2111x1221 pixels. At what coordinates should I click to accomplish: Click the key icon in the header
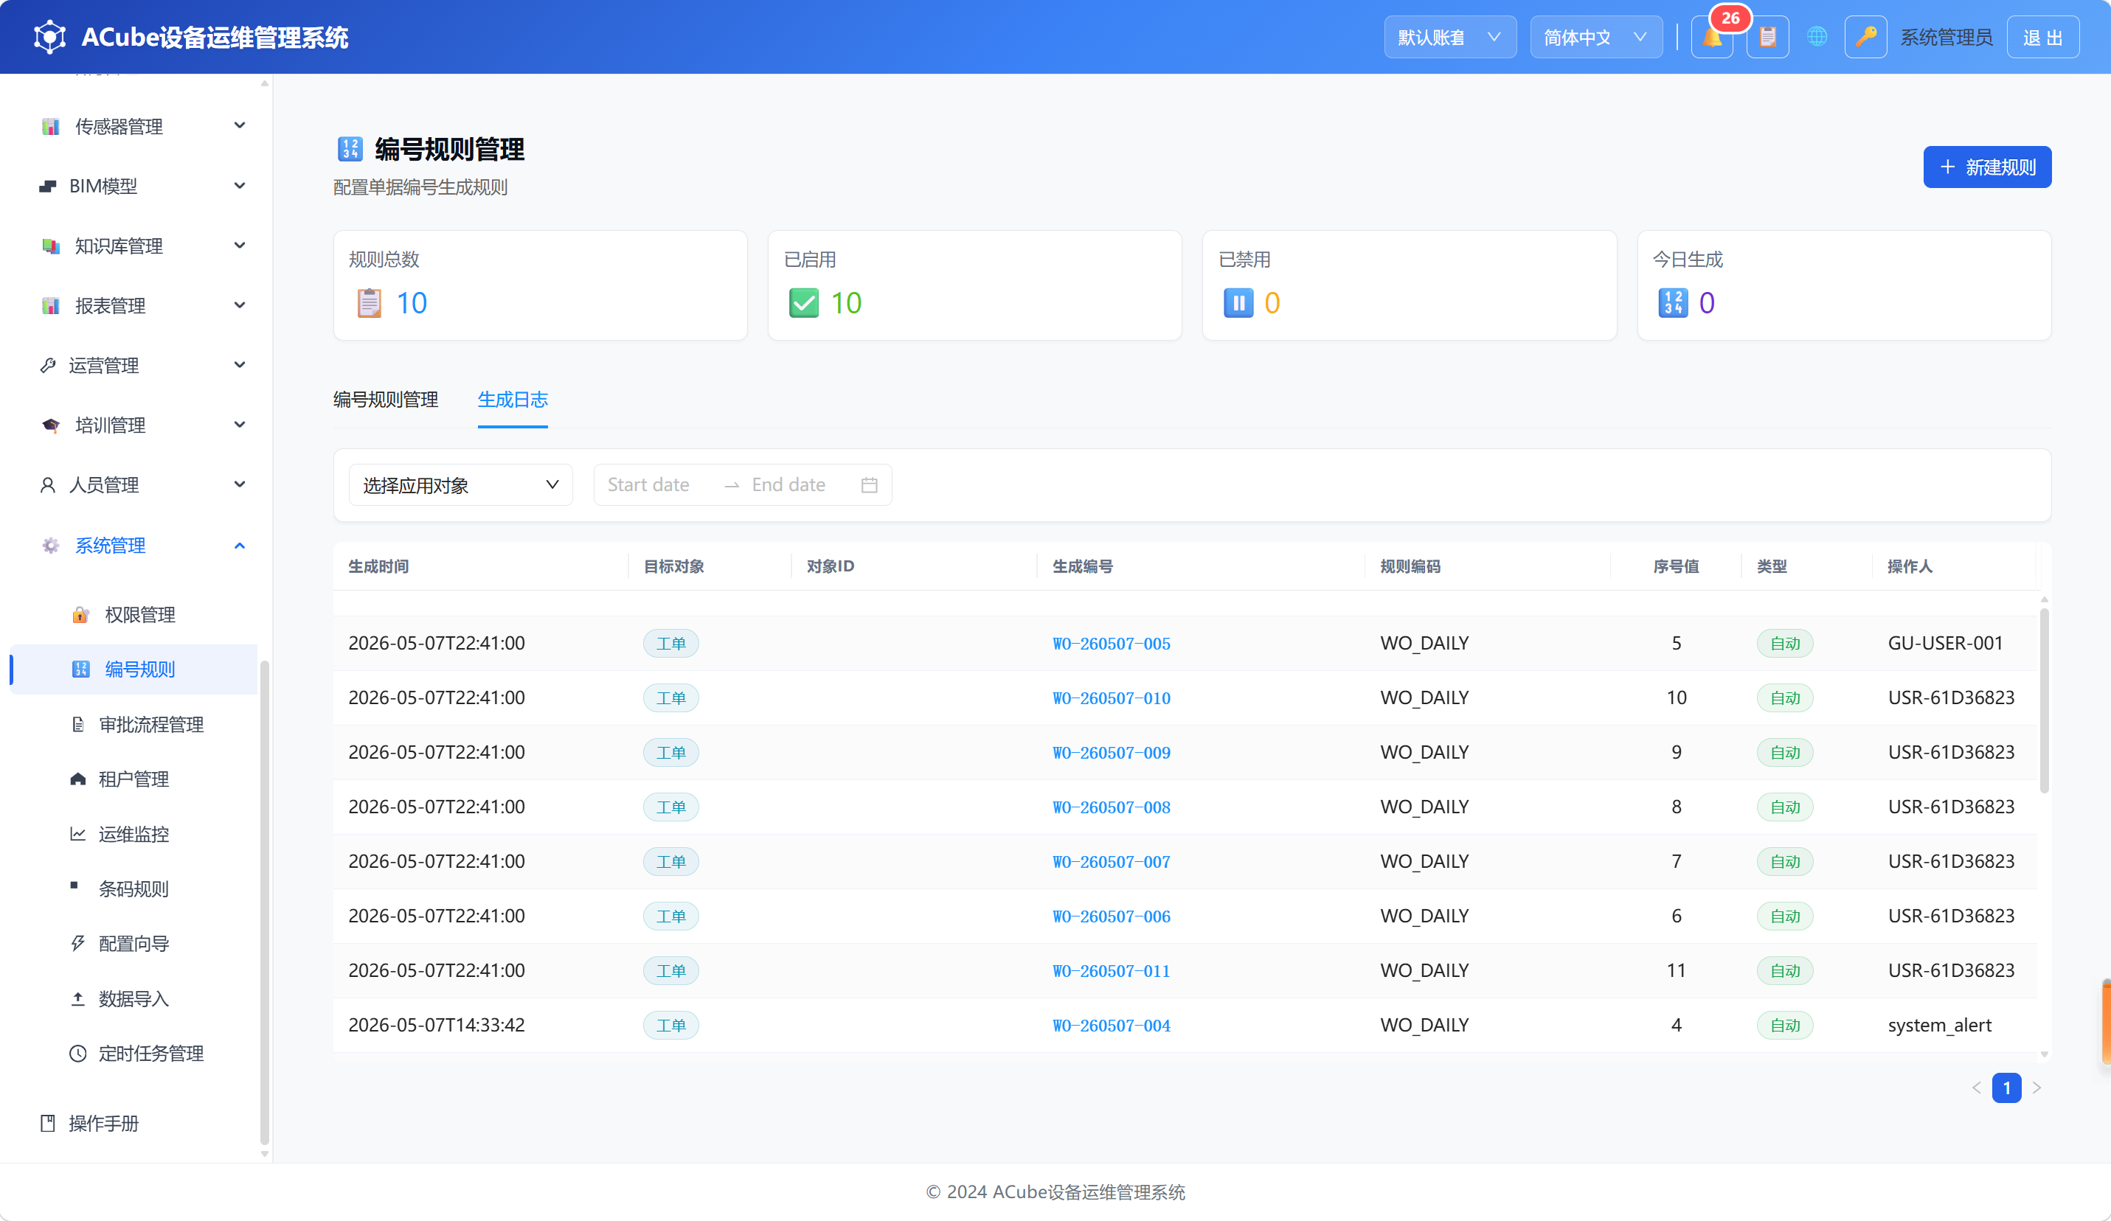point(1865,37)
